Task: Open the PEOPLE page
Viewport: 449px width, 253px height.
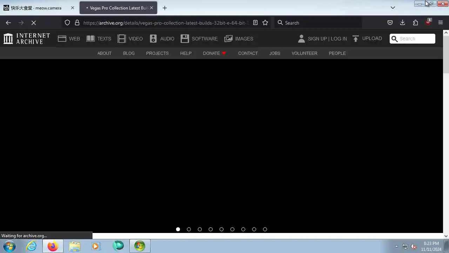Action: (337, 53)
